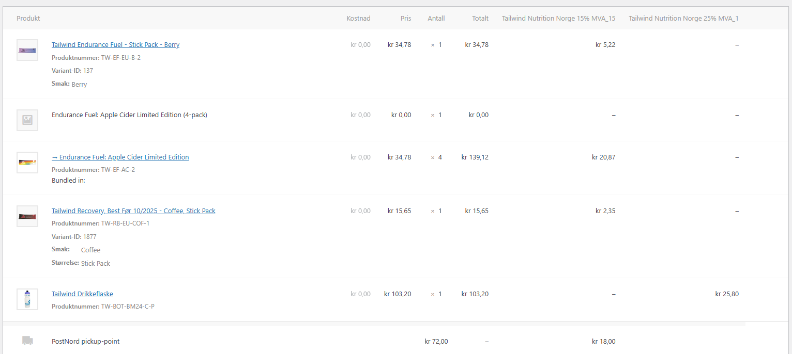Click the Antall column header
The width and height of the screenshot is (792, 354).
(x=436, y=19)
